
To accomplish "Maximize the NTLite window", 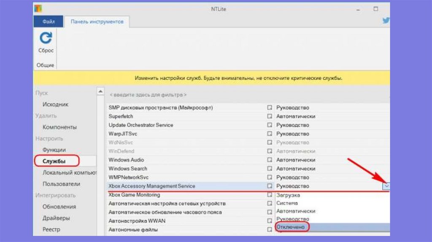I will [376, 9].
